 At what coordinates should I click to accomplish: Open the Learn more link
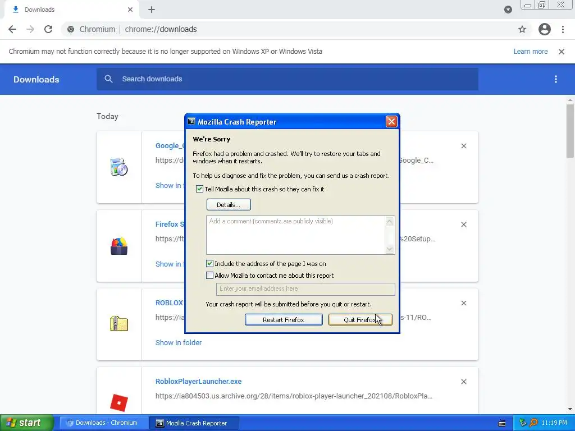[x=530, y=52]
